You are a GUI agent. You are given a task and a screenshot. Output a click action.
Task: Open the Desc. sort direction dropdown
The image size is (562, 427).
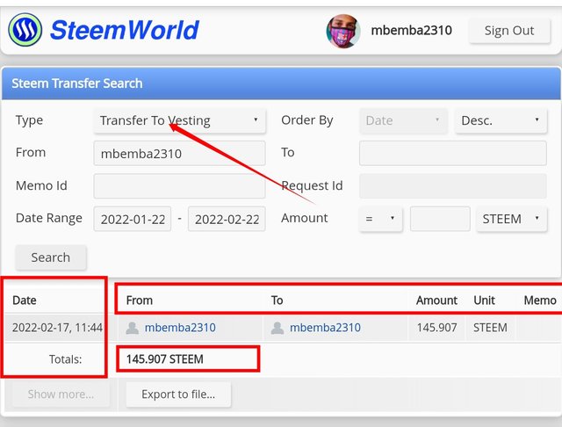pos(501,120)
